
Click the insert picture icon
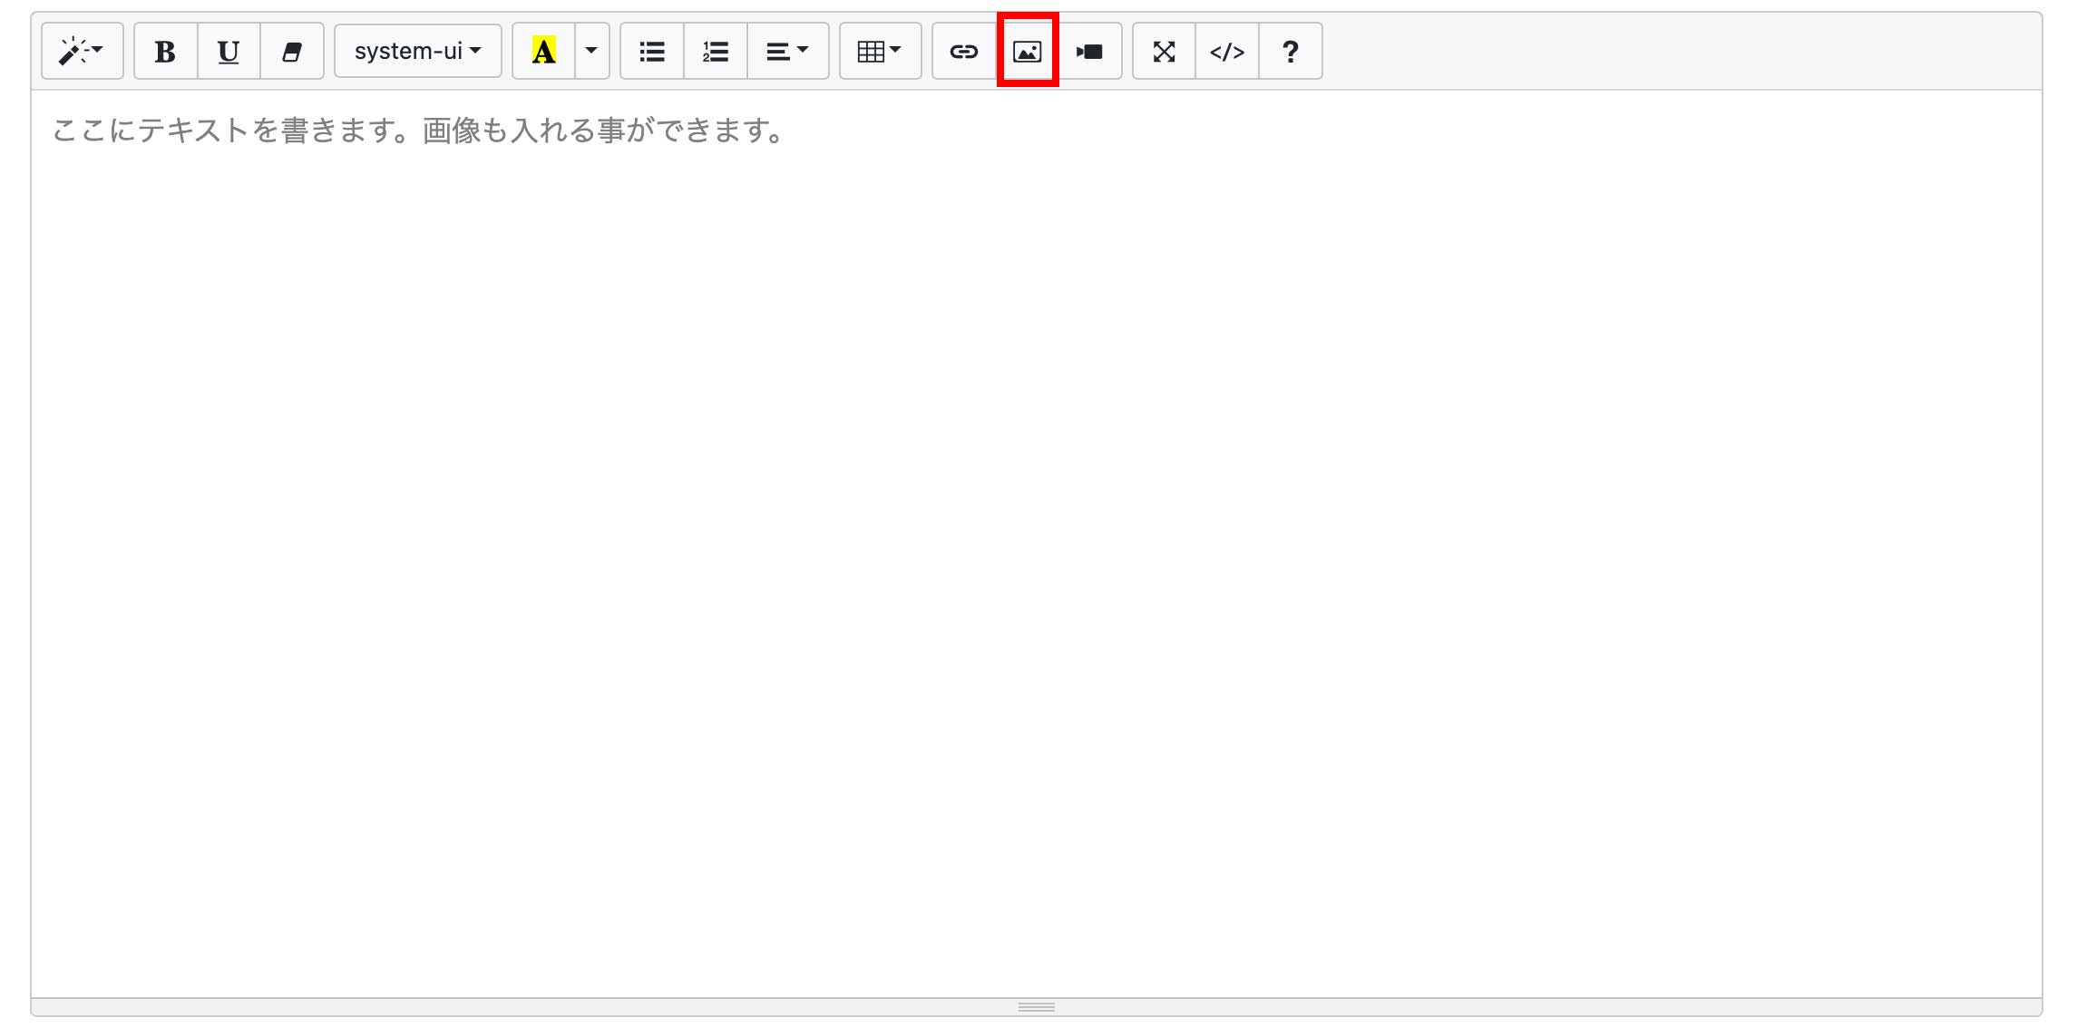(x=1027, y=52)
